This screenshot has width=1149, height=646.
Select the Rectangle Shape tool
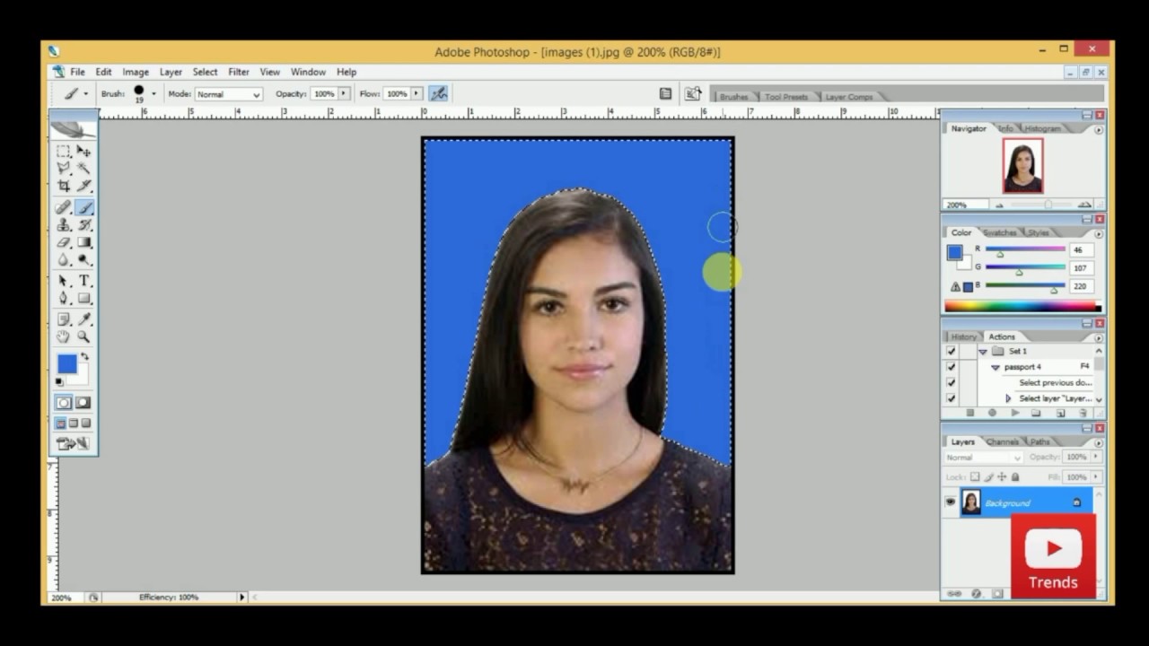click(83, 298)
